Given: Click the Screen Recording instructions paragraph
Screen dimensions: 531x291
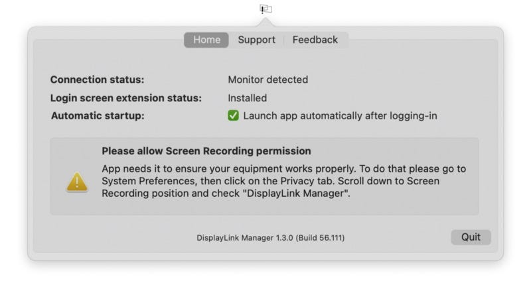Looking at the screenshot, I should pyautogui.click(x=284, y=181).
